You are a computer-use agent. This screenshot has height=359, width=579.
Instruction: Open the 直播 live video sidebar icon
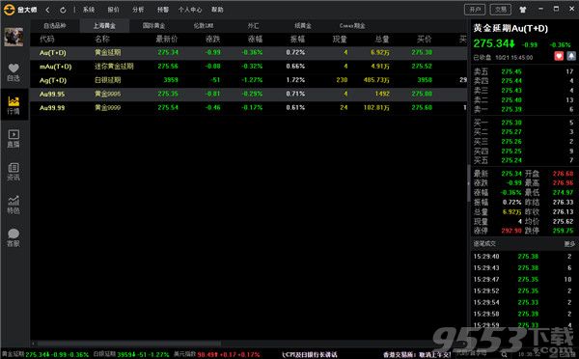(14, 139)
